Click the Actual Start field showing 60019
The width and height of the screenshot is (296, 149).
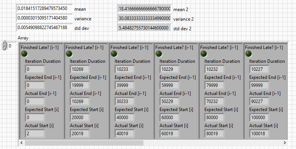click(x=169, y=134)
